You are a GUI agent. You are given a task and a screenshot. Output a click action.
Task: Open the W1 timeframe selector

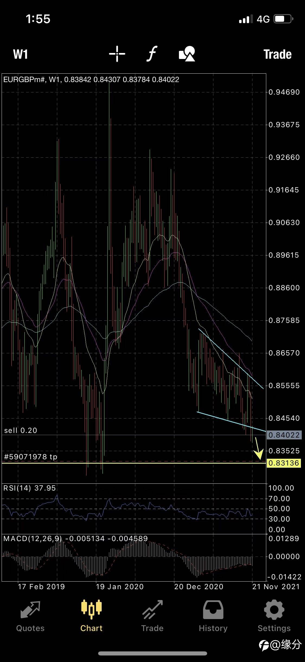click(x=21, y=54)
